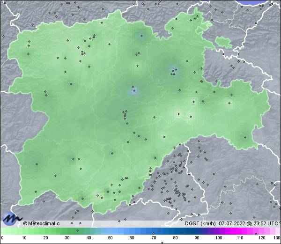The width and height of the screenshot is (281, 244).
Task: Click the scale label 30
Action: pyautogui.click(x=67, y=238)
